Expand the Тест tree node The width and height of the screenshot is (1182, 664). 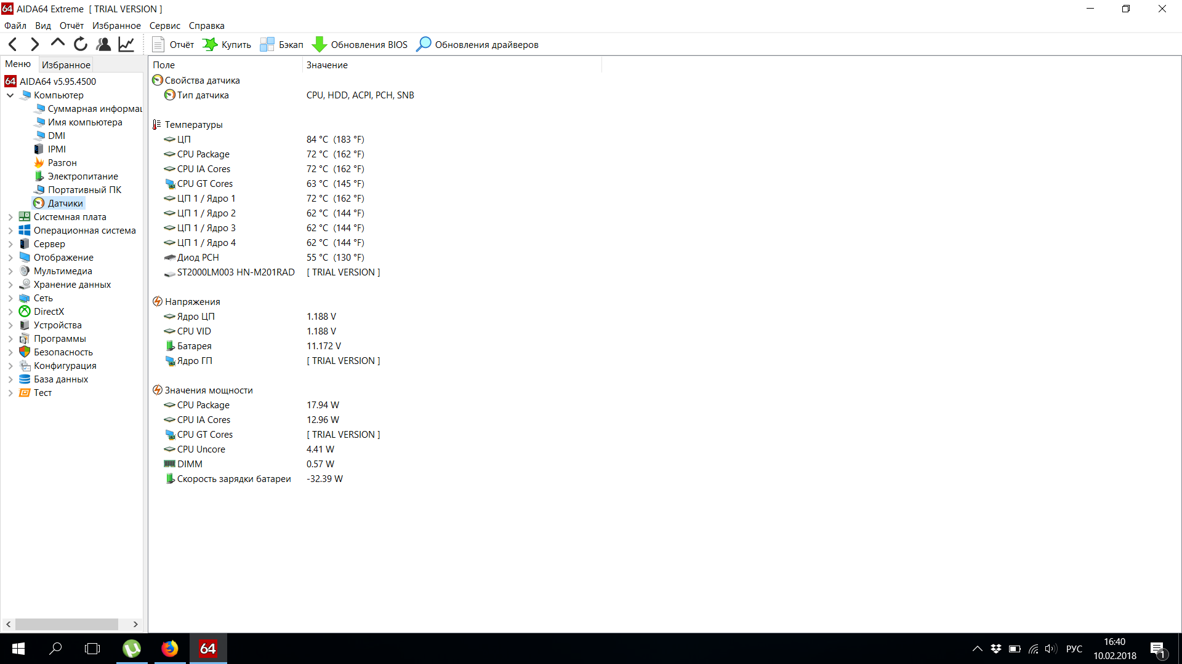click(10, 393)
